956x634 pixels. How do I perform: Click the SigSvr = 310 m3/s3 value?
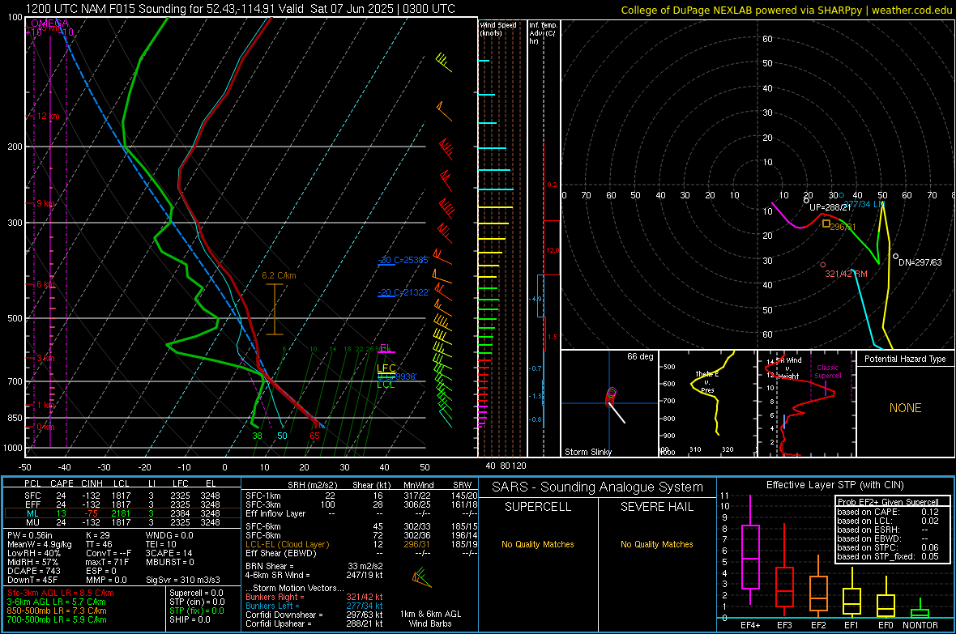coord(183,580)
